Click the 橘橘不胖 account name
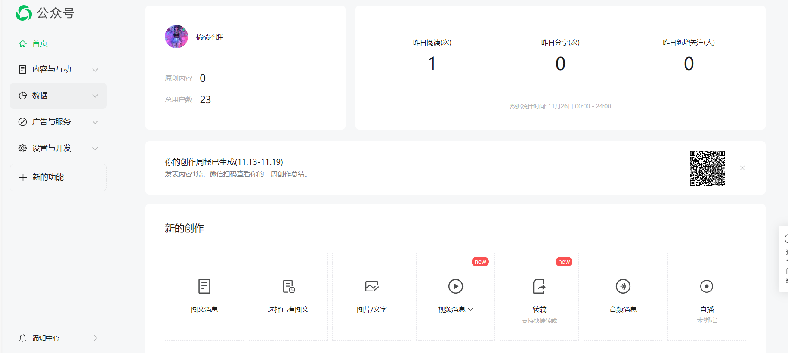The image size is (788, 353). point(210,37)
